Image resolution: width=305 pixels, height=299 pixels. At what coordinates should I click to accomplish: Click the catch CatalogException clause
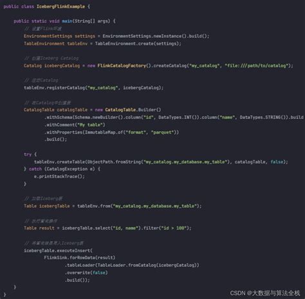[x=62, y=169]
